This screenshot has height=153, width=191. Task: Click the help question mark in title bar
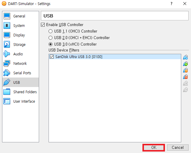[x=171, y=4]
